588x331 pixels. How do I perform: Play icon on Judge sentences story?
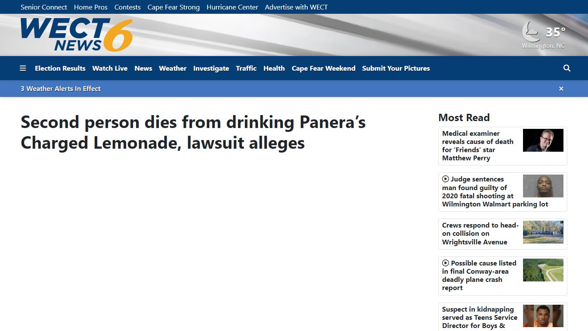pos(446,179)
